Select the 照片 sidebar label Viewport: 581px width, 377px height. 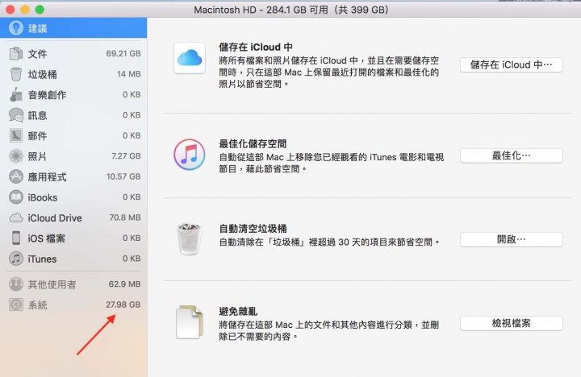tap(37, 156)
